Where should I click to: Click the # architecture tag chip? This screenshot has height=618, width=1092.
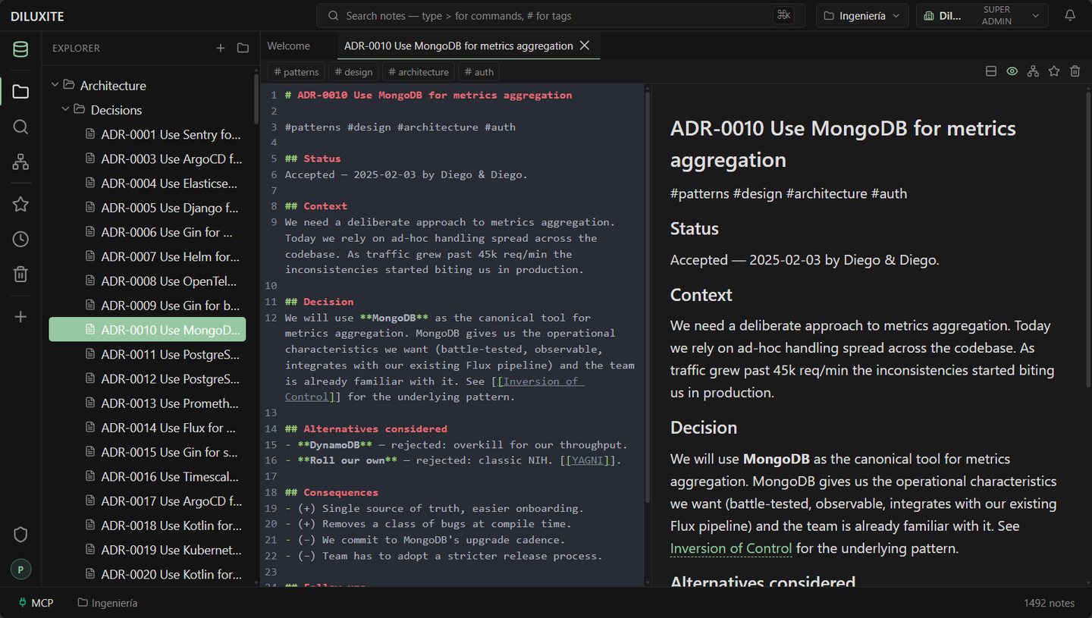pyautogui.click(x=419, y=72)
